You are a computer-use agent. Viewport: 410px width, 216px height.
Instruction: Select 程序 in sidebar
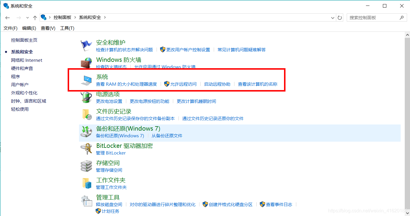coord(15,76)
